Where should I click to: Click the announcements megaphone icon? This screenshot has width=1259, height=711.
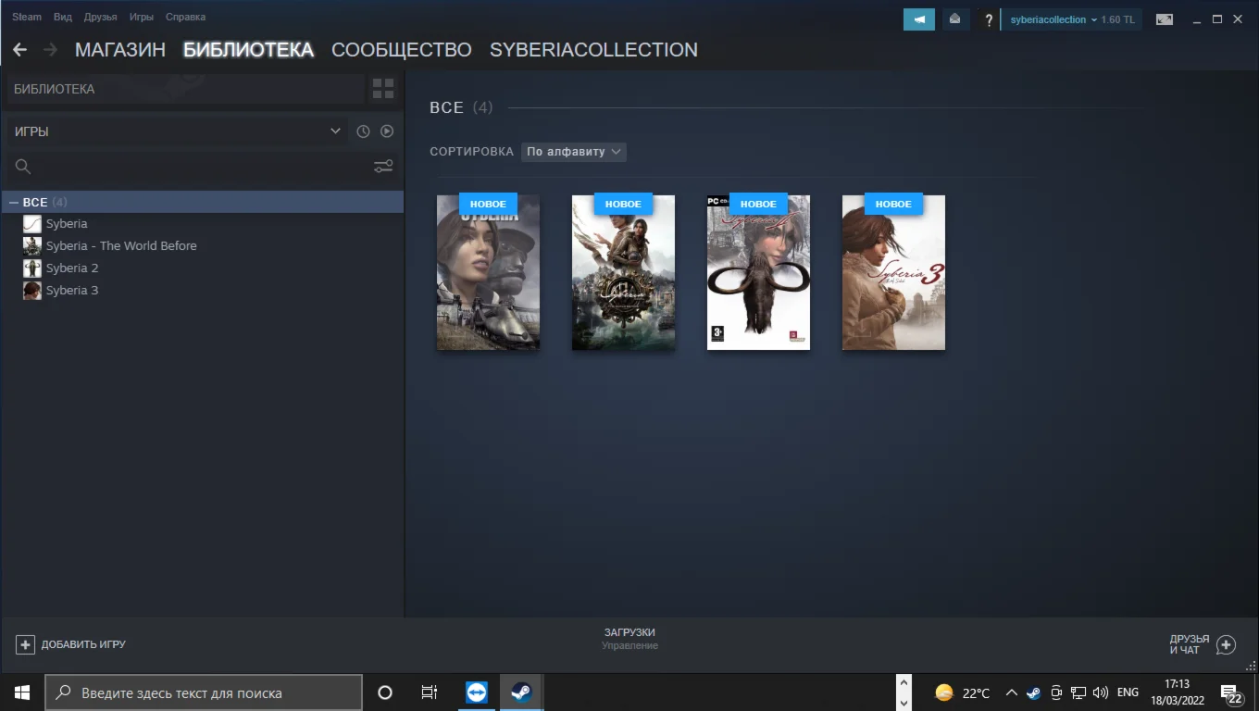pyautogui.click(x=918, y=19)
